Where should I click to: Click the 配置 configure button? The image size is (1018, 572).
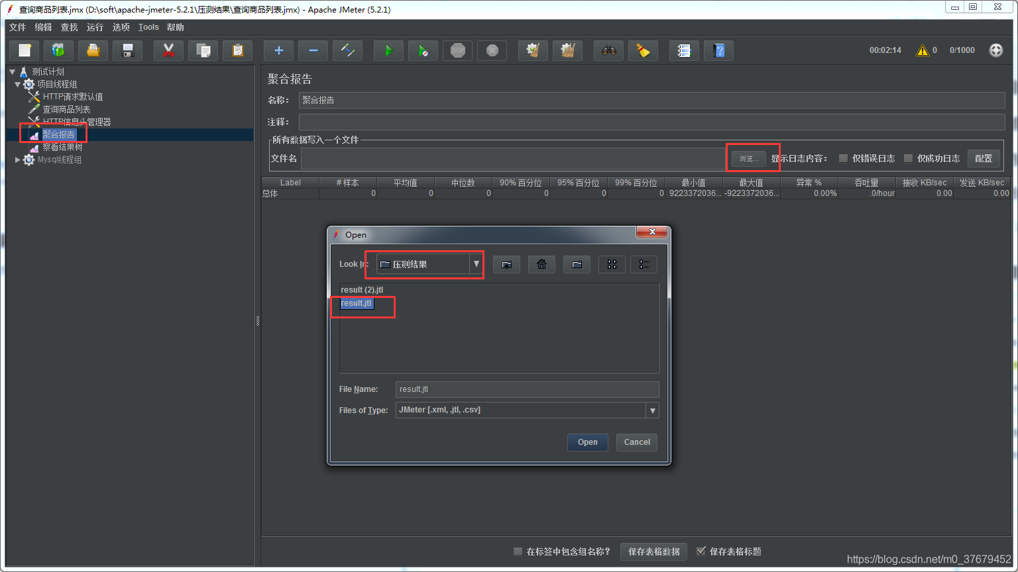pos(984,158)
